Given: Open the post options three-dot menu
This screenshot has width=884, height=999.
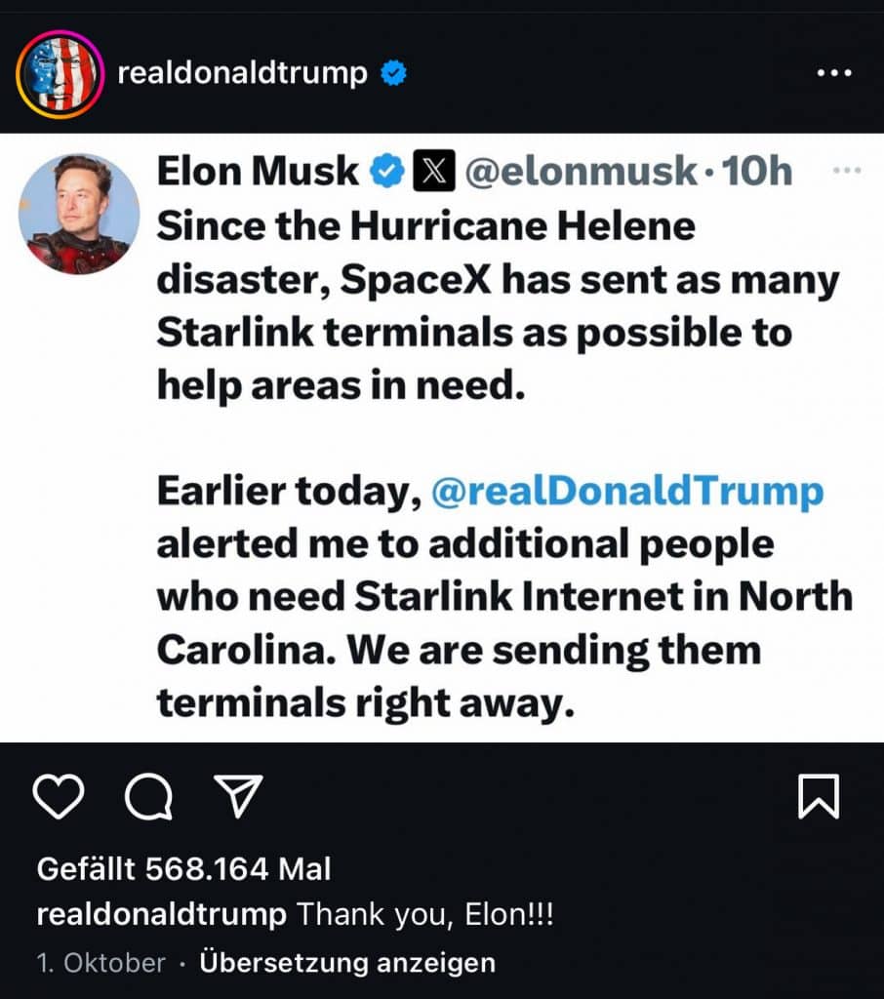Looking at the screenshot, I should 834,74.
